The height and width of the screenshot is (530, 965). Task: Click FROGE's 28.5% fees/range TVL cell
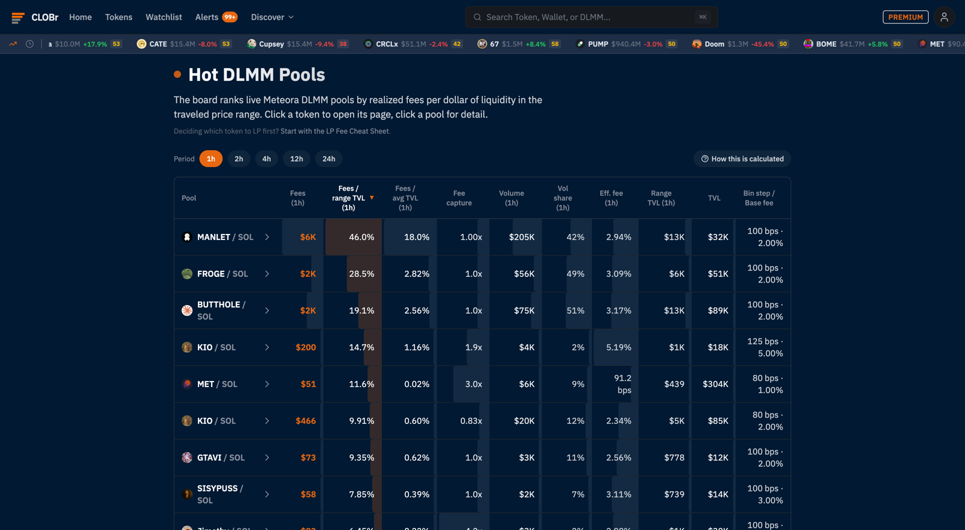pos(353,274)
